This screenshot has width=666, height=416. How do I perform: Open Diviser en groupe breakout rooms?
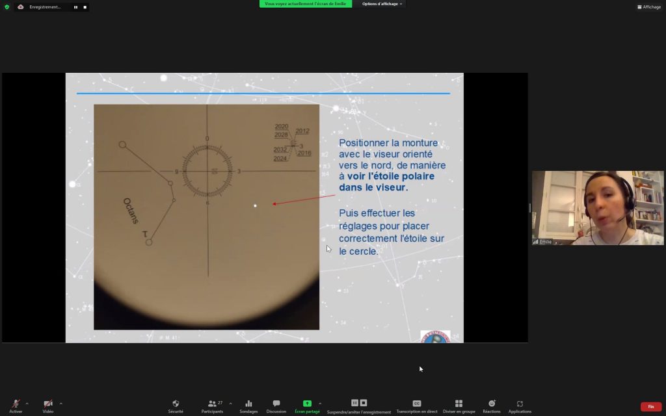point(459,406)
